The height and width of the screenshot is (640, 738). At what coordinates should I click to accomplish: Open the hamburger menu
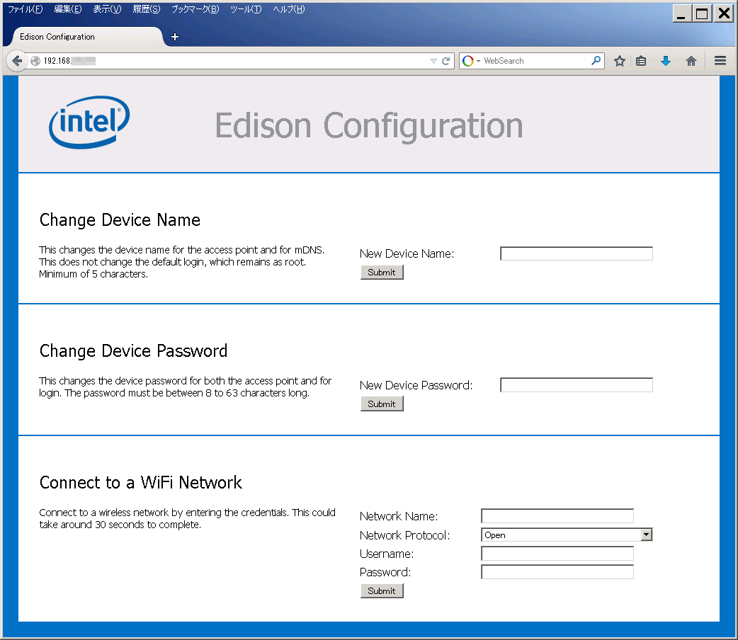pyautogui.click(x=720, y=61)
